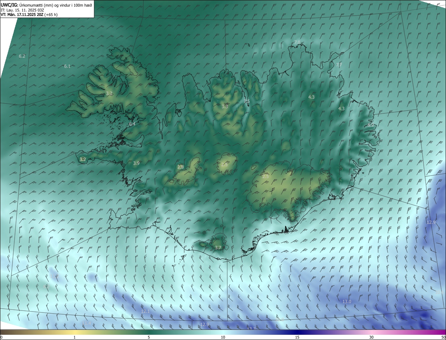Viewport: 446px width, 340px height.
Task: Click the 7.8 value label
Action: point(297,42)
